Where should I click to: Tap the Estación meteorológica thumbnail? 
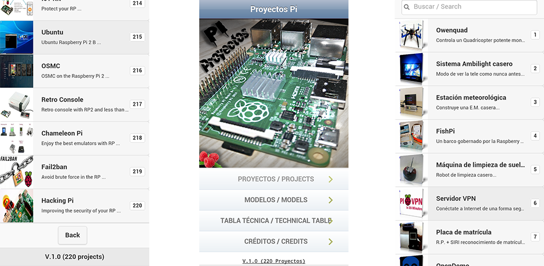point(411,103)
